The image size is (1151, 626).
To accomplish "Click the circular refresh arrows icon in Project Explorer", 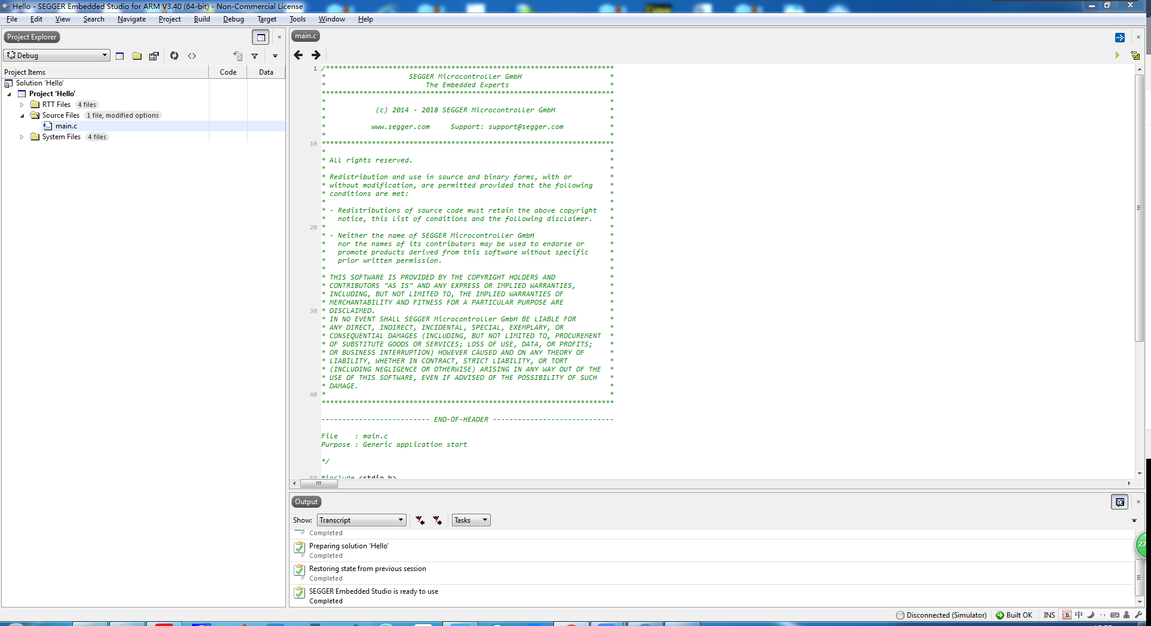I will [x=174, y=56].
